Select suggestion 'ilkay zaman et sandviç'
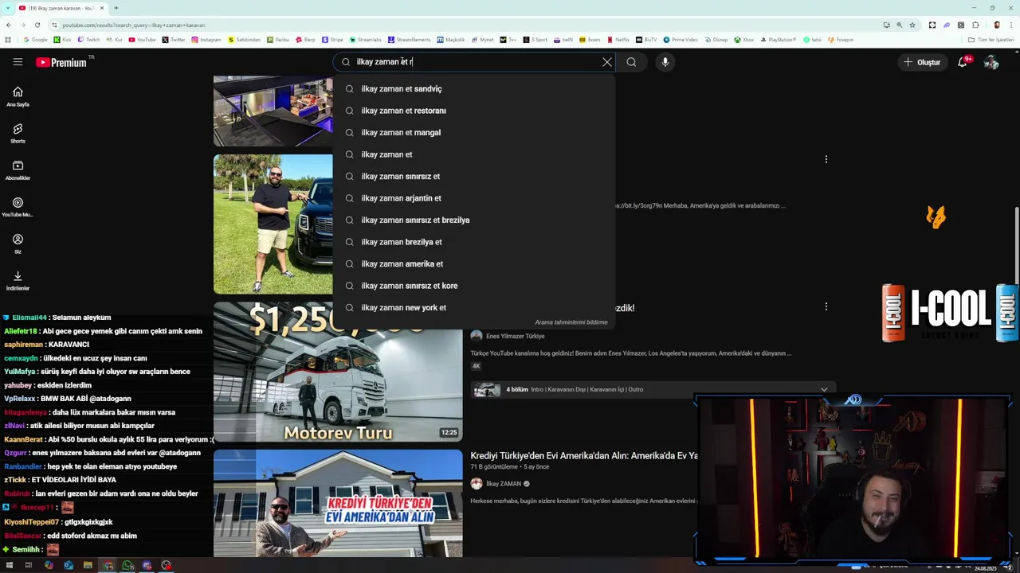Screen dimensions: 1020x573 pyautogui.click(x=474, y=89)
